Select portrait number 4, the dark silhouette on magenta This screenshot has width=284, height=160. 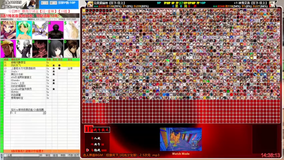[x=56, y=30]
